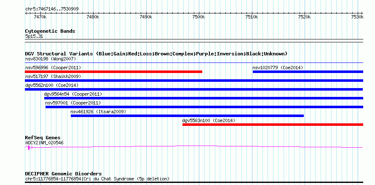The height and width of the screenshot is (185, 375).
Task: Click the red dgv5563n100 (Coe2014) loss bar
Action: tap(273, 125)
